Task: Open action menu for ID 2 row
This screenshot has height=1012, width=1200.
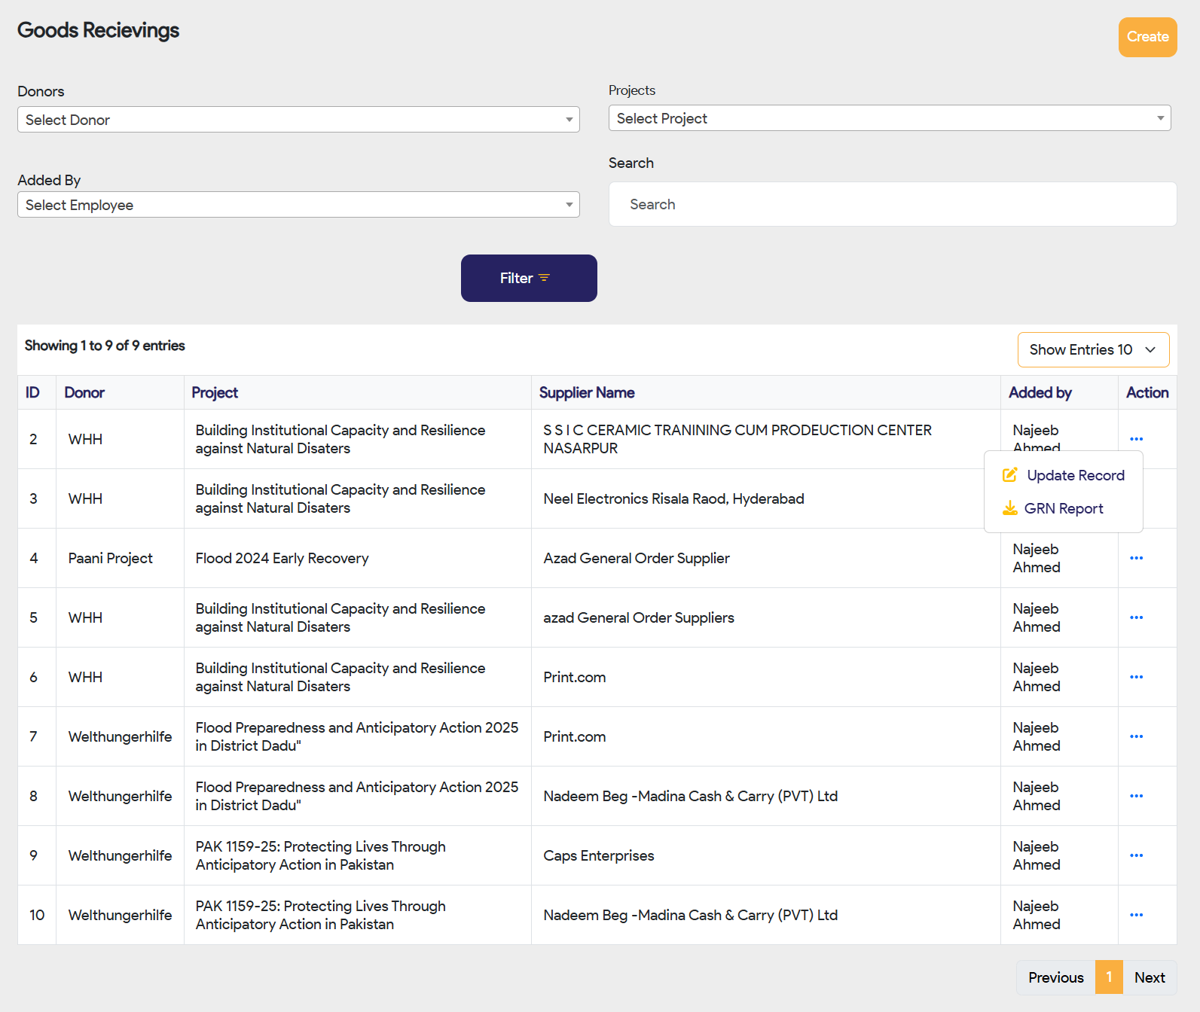Action: click(x=1136, y=439)
